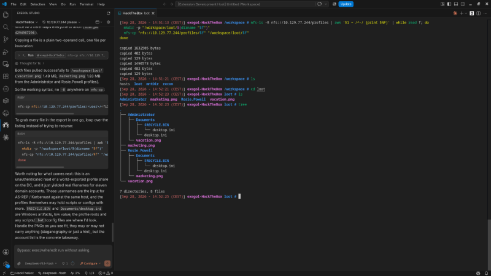Image resolution: width=491 pixels, height=276 pixels.
Task: Open DeepSeek-V4.1-Flash model dropdown
Action: (41, 264)
